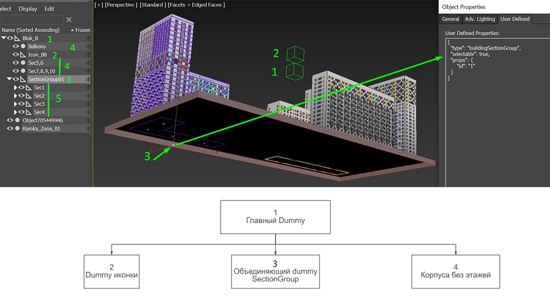
Task: Click the geometry icon of Sec7,8,9,10
Action: pyautogui.click(x=23, y=71)
